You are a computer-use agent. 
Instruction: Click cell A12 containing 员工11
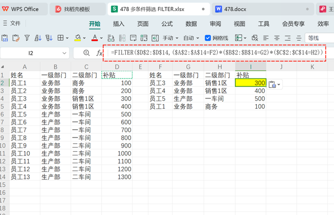tap(25, 161)
